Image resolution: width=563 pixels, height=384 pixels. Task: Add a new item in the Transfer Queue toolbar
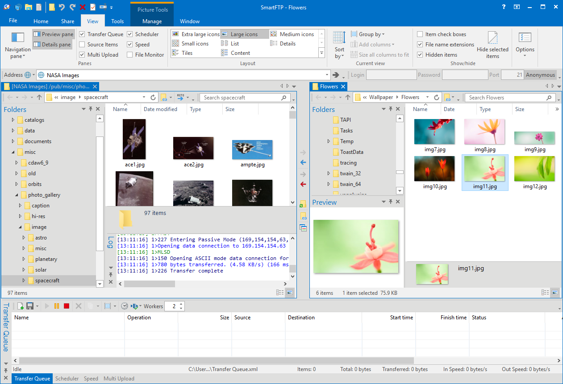pyautogui.click(x=20, y=306)
